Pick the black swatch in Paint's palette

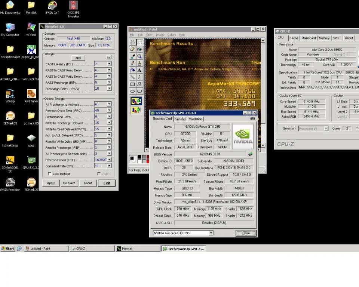click(139, 157)
